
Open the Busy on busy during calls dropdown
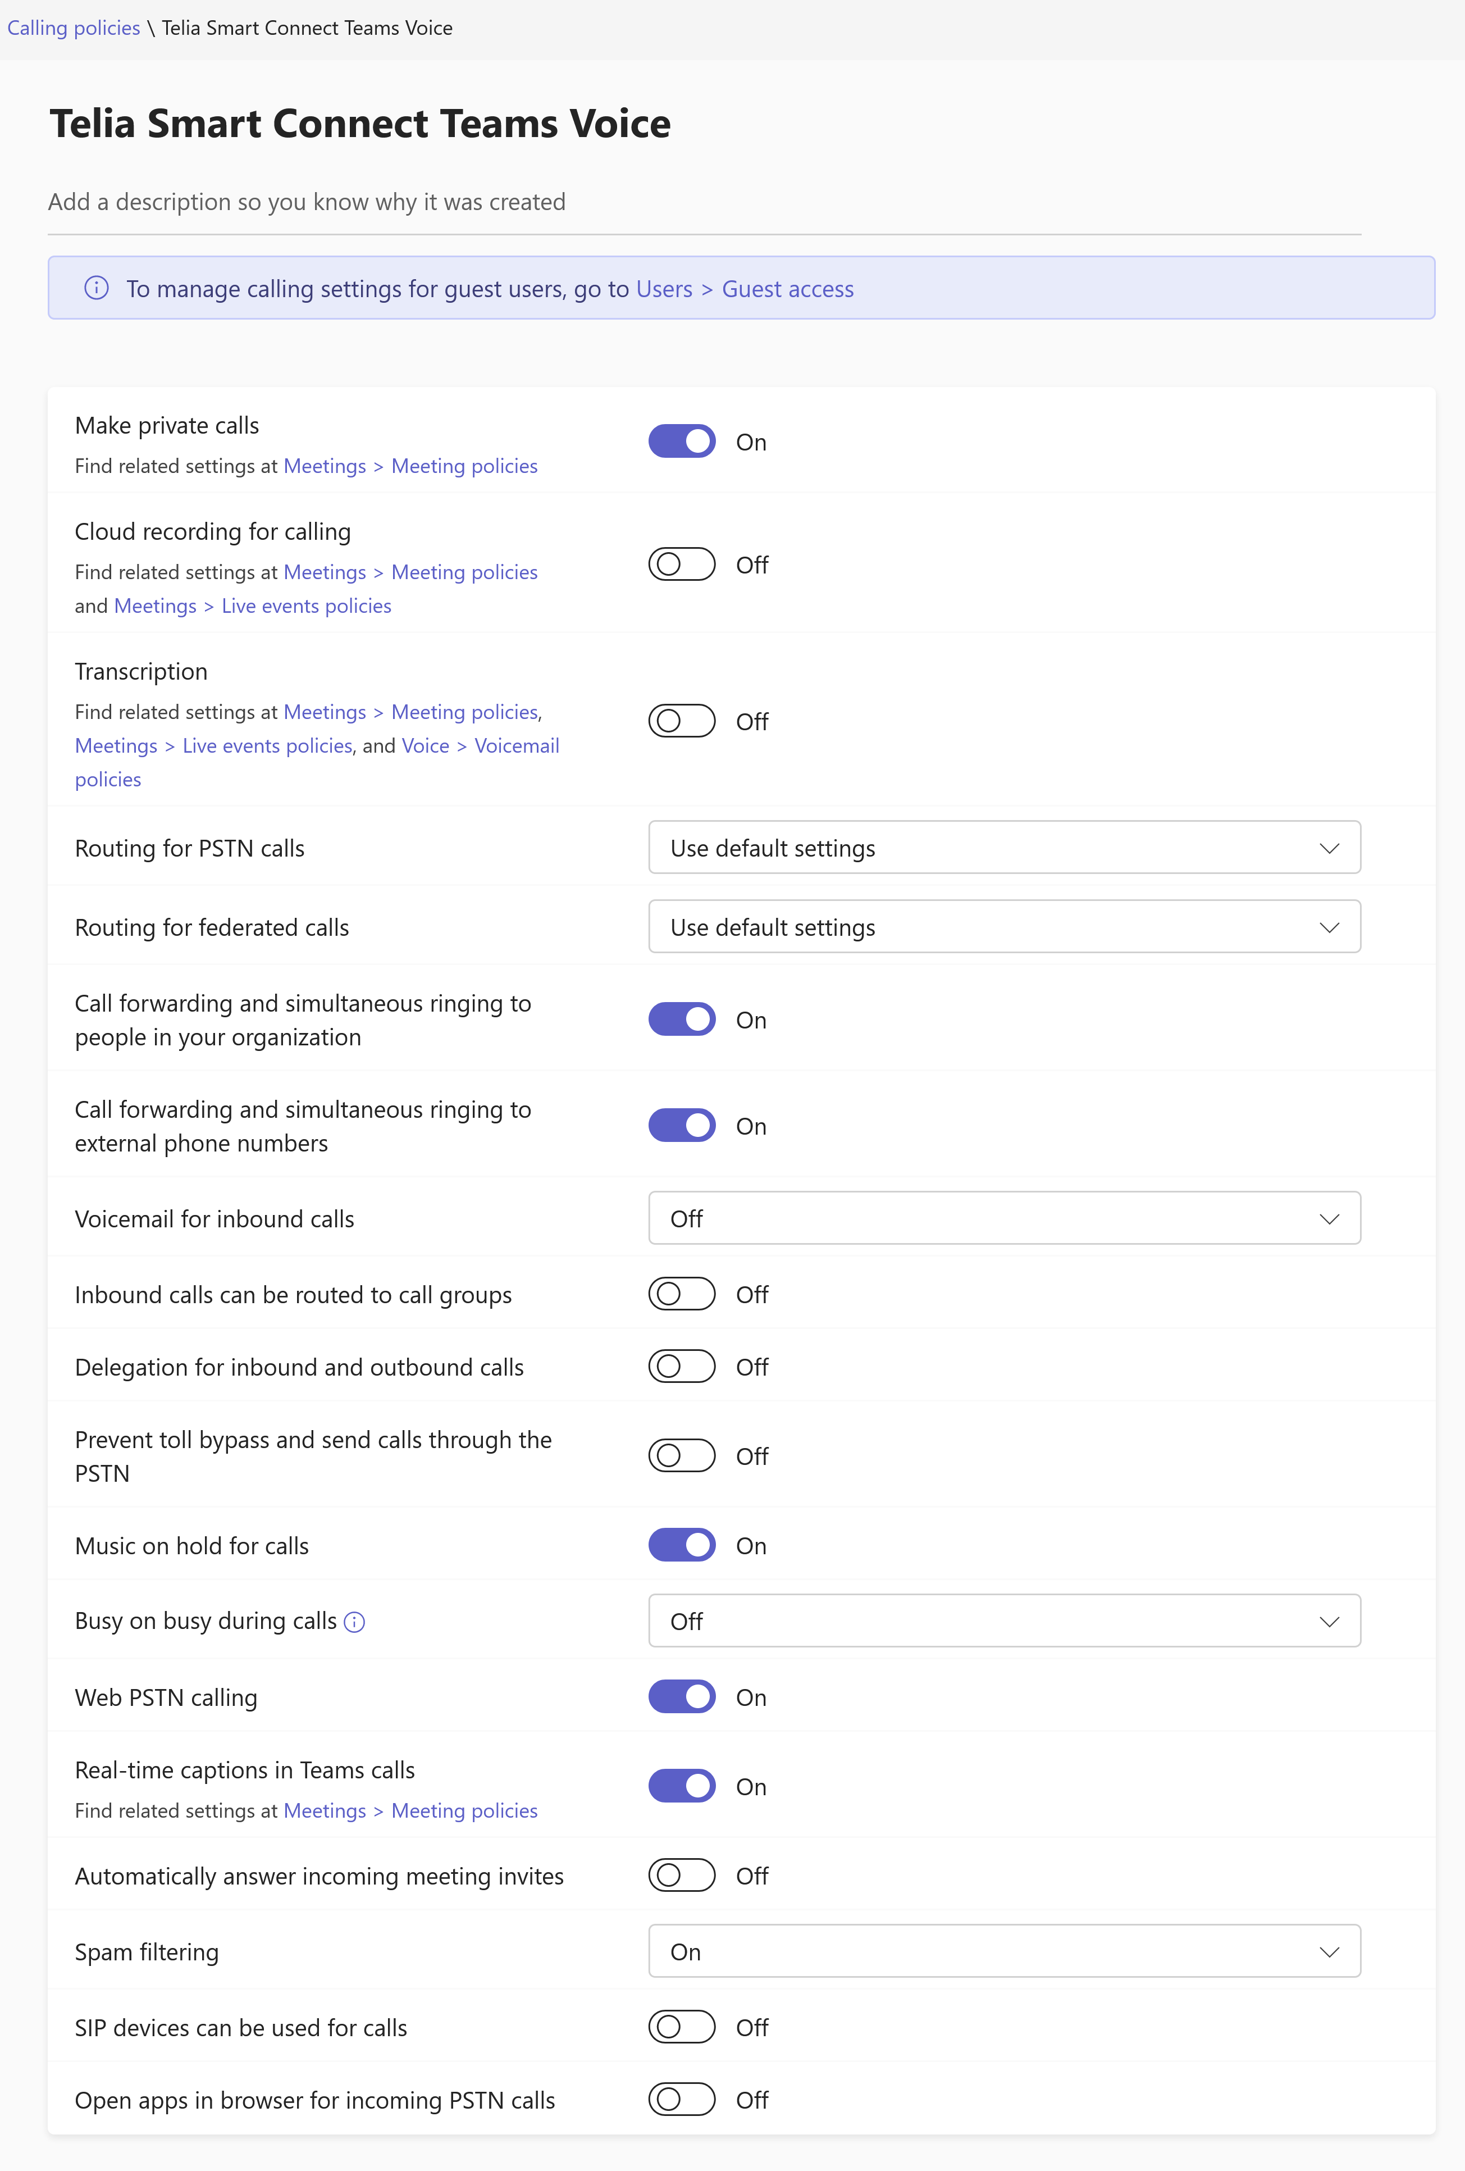click(x=1005, y=1621)
